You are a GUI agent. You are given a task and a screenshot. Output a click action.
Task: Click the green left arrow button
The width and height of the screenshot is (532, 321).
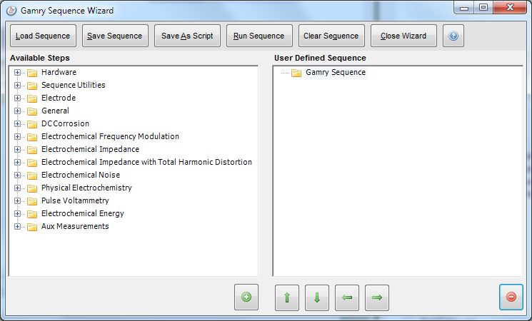coord(347,297)
